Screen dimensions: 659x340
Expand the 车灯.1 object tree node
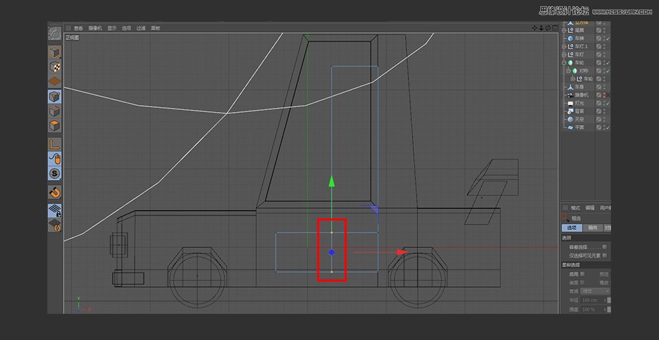[x=564, y=46]
